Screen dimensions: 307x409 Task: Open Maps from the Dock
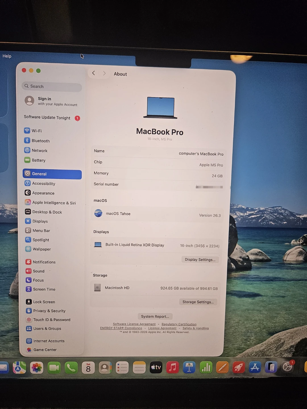19,368
